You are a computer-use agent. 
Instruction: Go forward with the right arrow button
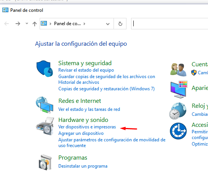click(x=18, y=24)
